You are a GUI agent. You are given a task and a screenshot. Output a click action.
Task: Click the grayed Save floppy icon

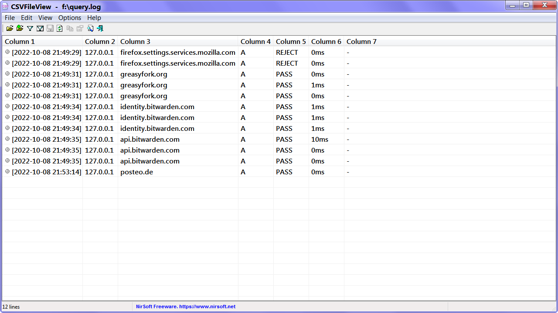(50, 28)
